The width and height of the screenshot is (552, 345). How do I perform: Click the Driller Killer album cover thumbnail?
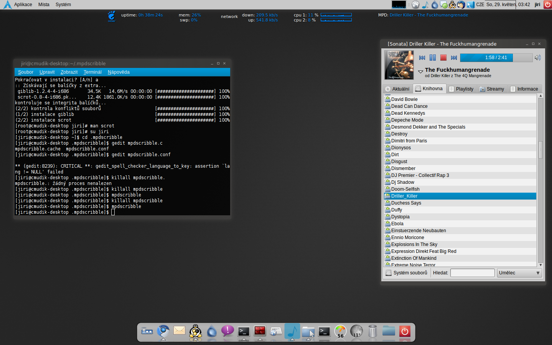point(399,65)
